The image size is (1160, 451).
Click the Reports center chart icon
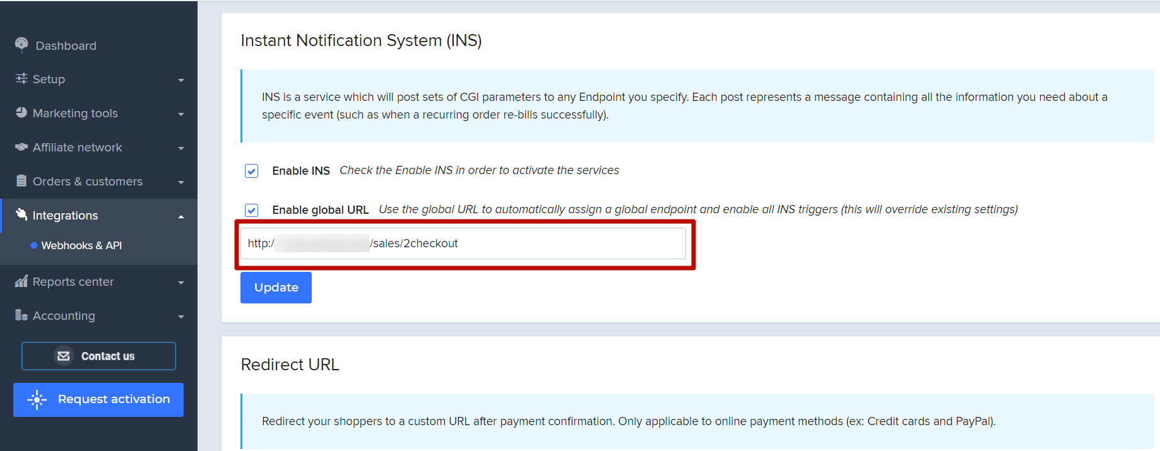pos(21,281)
